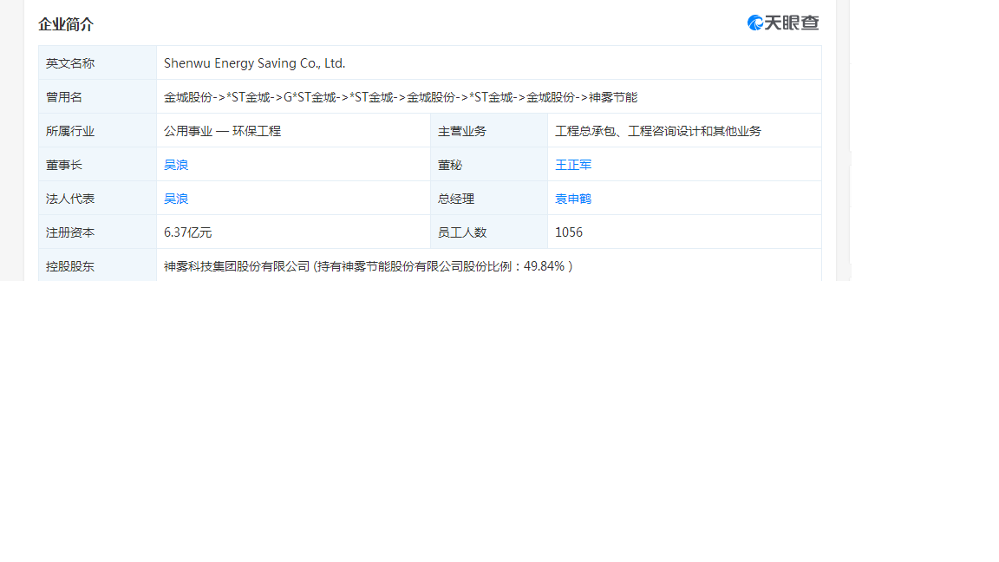This screenshot has width=999, height=562.
Task: Select the former names list ending 神雾节能
Action: tap(401, 97)
